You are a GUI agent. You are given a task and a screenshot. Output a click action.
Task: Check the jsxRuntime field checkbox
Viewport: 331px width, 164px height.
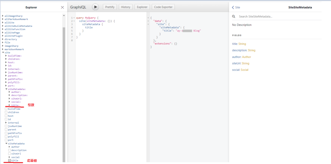tap(6, 126)
